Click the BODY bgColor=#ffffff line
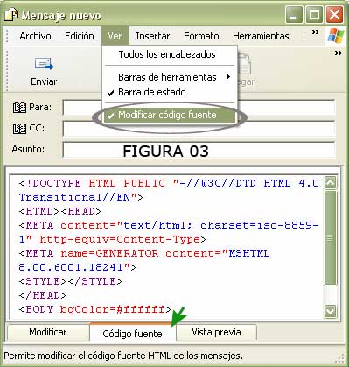The height and width of the screenshot is (367, 349). click(x=95, y=309)
